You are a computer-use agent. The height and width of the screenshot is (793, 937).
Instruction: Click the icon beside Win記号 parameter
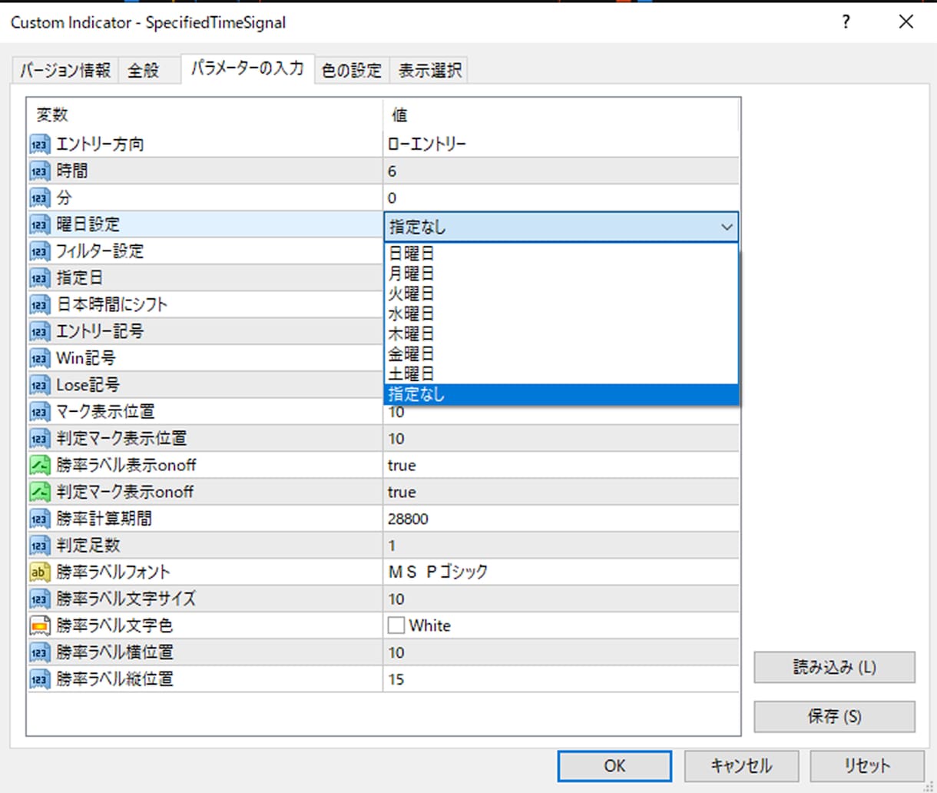(x=40, y=358)
